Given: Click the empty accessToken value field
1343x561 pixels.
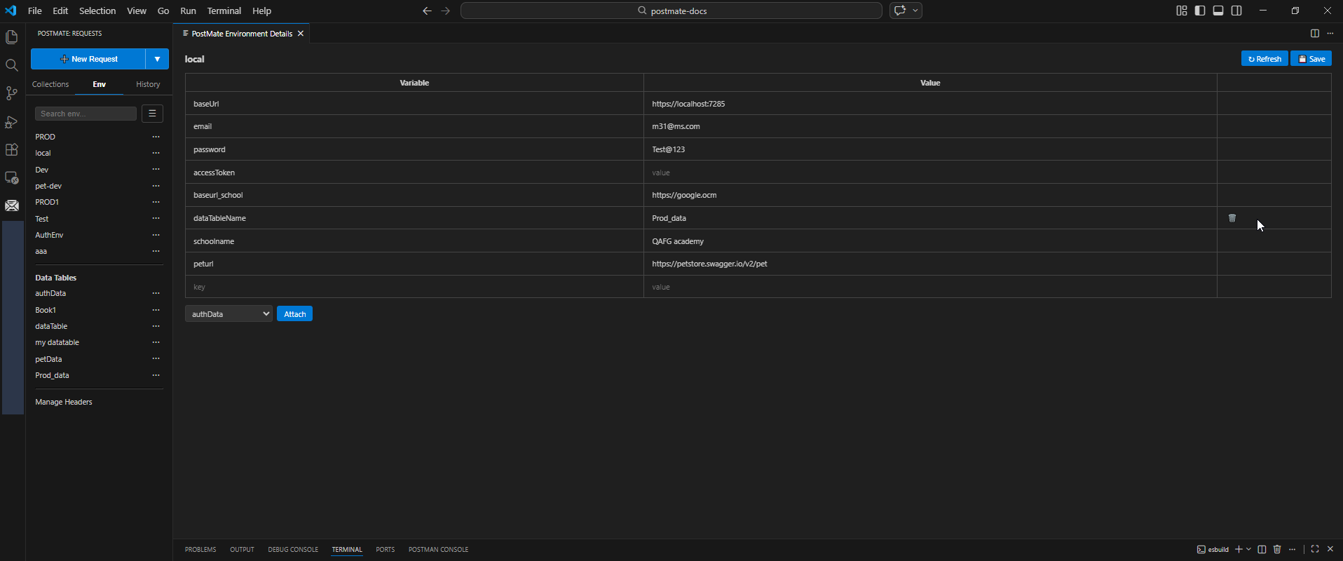Looking at the screenshot, I should [x=930, y=173].
